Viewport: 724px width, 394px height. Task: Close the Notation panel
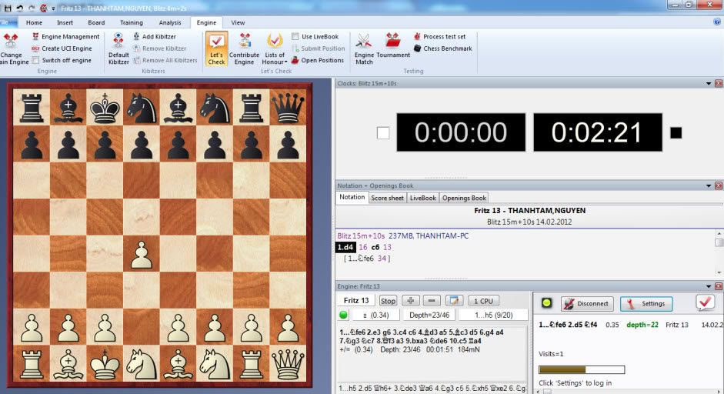click(719, 185)
